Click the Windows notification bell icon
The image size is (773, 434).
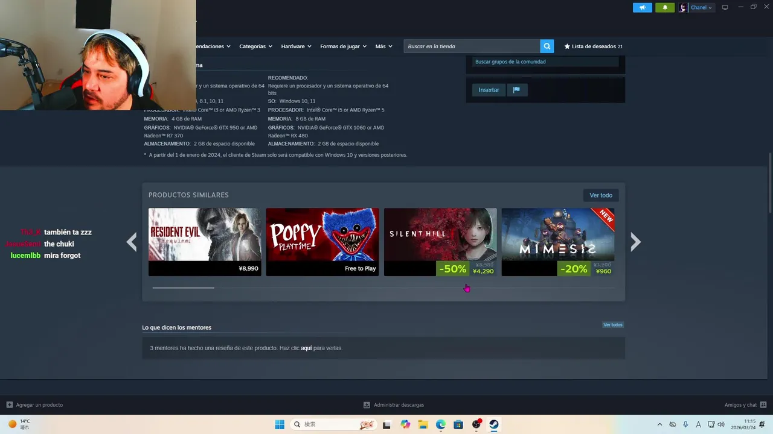[763, 424]
